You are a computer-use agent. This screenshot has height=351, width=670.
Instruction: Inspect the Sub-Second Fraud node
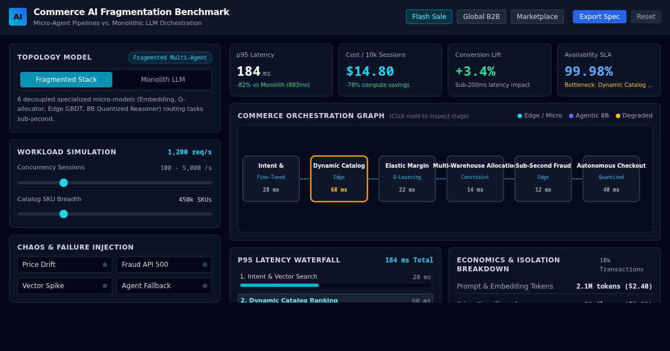coord(543,179)
